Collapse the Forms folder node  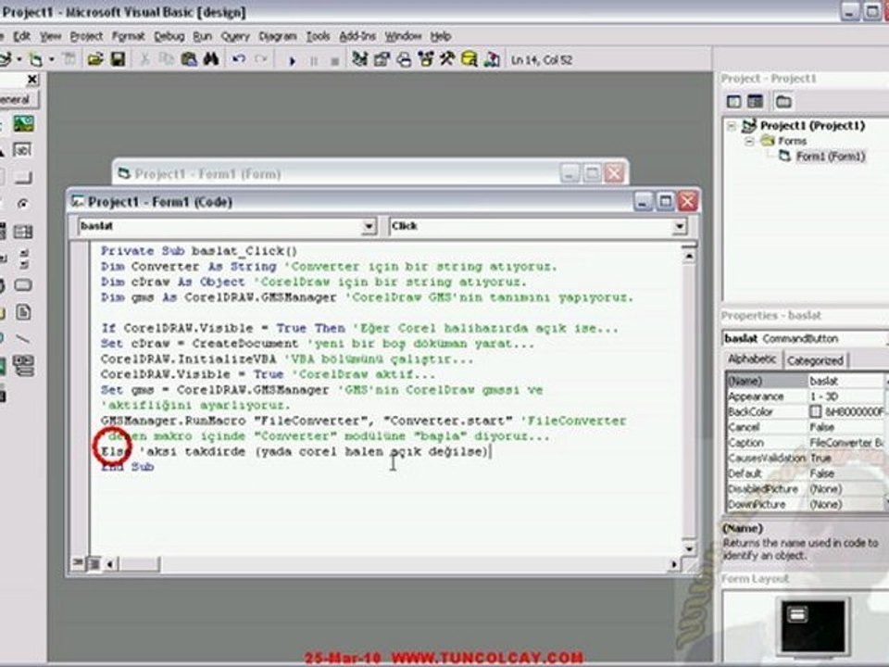pyautogui.click(x=749, y=141)
